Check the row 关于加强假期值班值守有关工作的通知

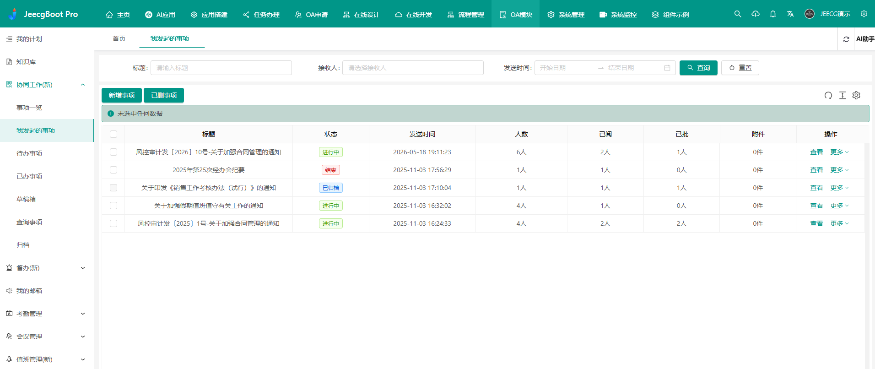point(113,206)
